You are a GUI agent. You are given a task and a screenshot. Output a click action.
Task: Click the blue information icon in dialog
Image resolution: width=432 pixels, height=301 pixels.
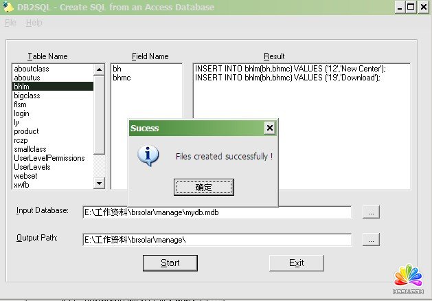[x=148, y=156]
